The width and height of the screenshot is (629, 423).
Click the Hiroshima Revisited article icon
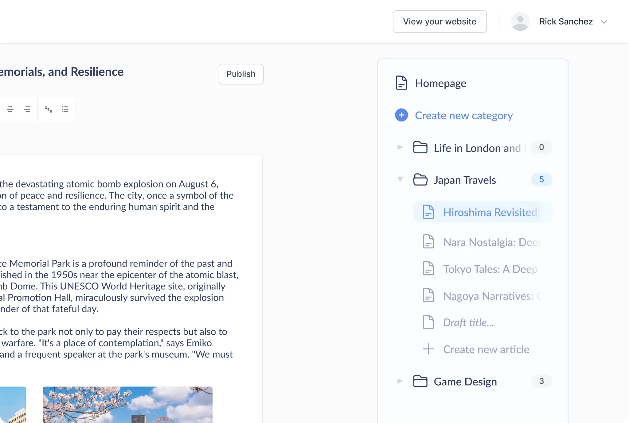pos(428,212)
